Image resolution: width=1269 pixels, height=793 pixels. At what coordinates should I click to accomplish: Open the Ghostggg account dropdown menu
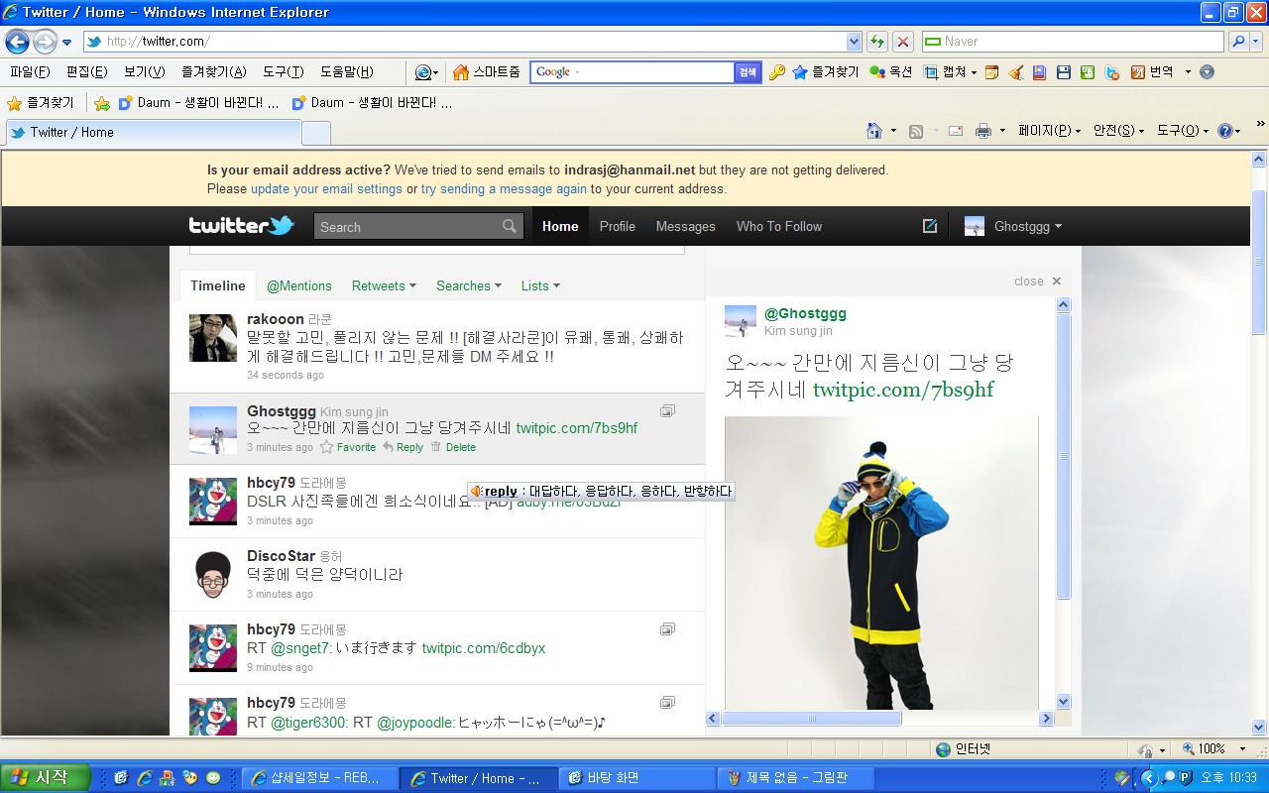[x=1013, y=226]
